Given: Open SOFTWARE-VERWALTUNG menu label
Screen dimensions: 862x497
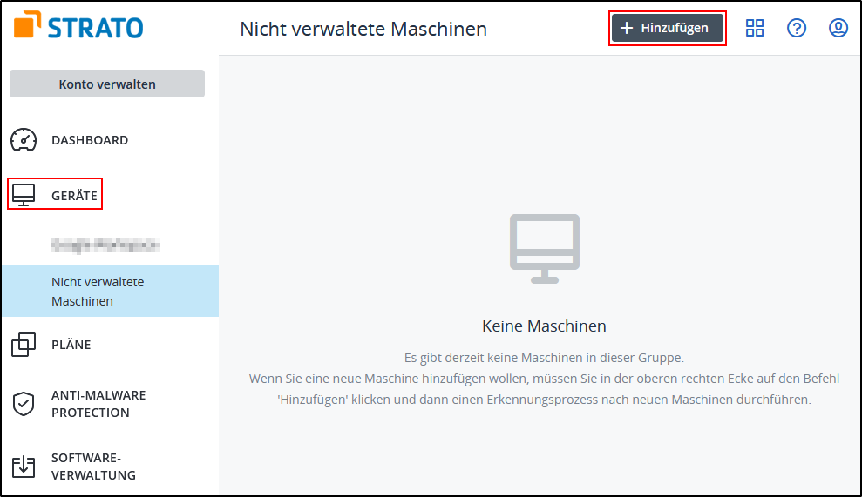Looking at the screenshot, I should [x=93, y=467].
